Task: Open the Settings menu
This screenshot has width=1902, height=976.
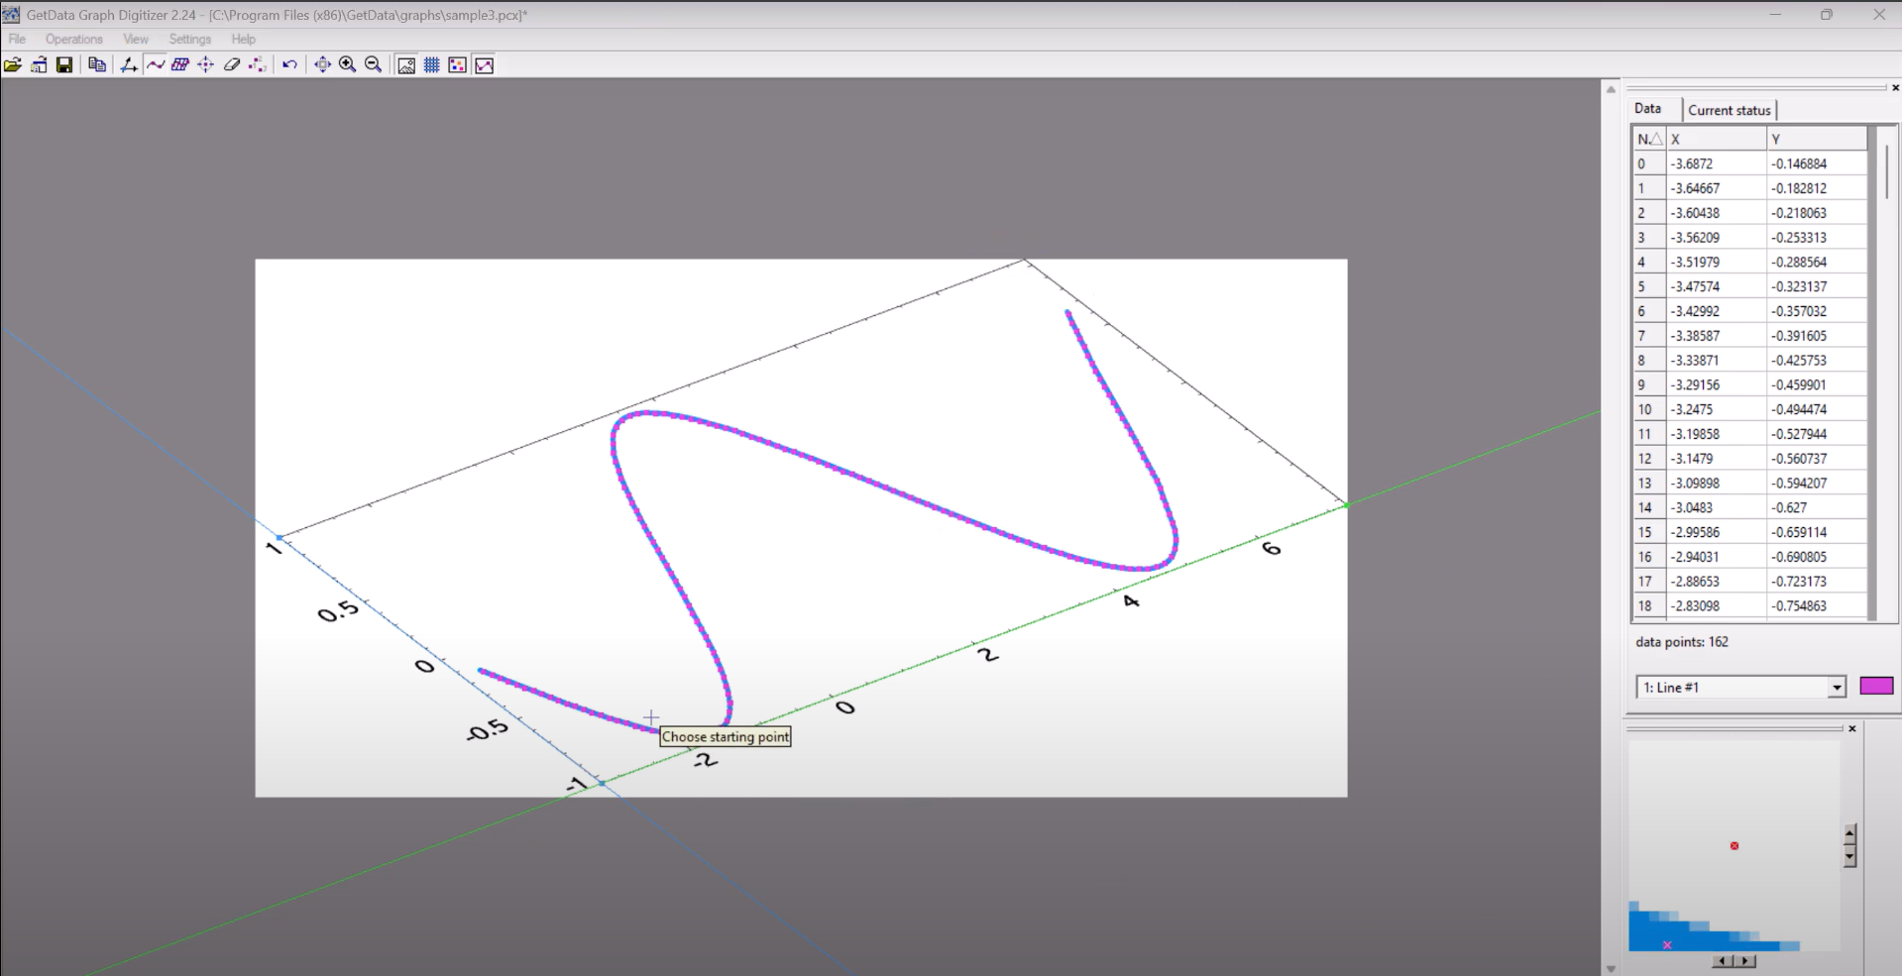Action: tap(189, 39)
